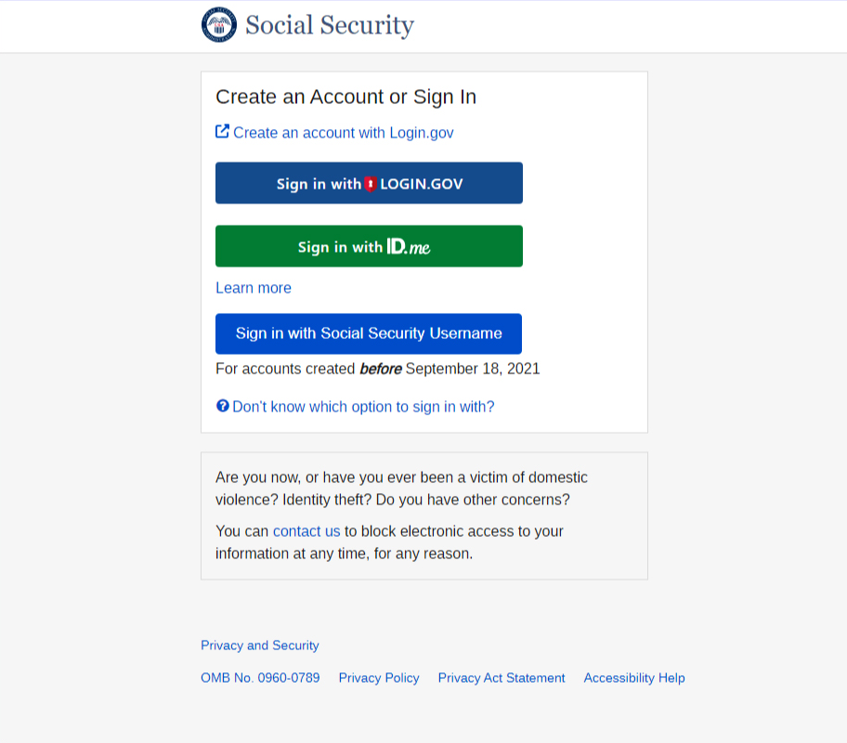
Task: Open Don't know which option to sign in with
Action: [x=363, y=407]
